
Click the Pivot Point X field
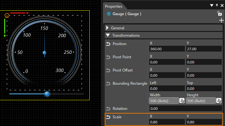(x=167, y=62)
